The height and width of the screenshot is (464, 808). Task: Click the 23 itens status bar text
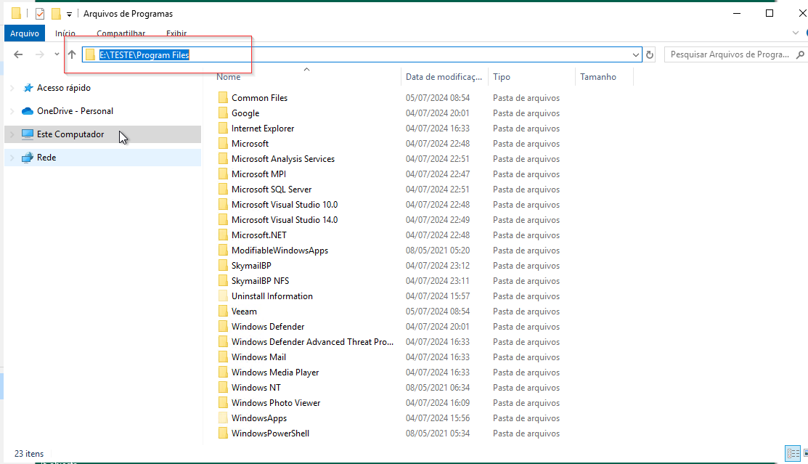coord(29,454)
